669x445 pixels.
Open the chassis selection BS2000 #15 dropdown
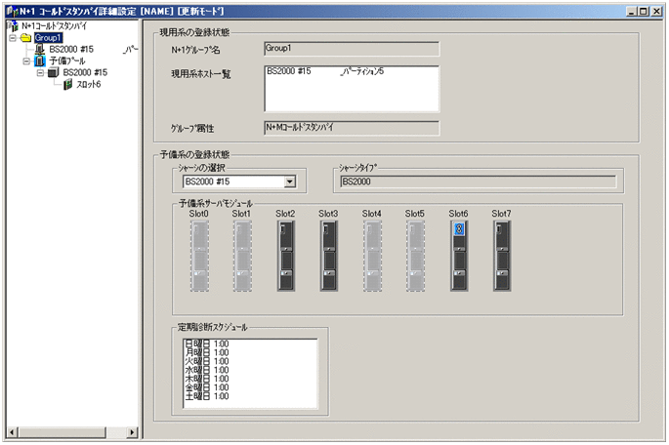pos(289,181)
